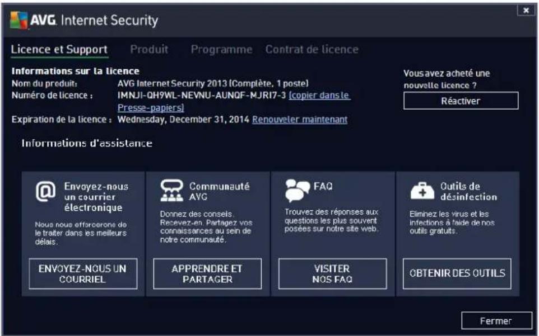This screenshot has height=336, width=539.
Task: Open the Programme tab
Action: point(221,49)
